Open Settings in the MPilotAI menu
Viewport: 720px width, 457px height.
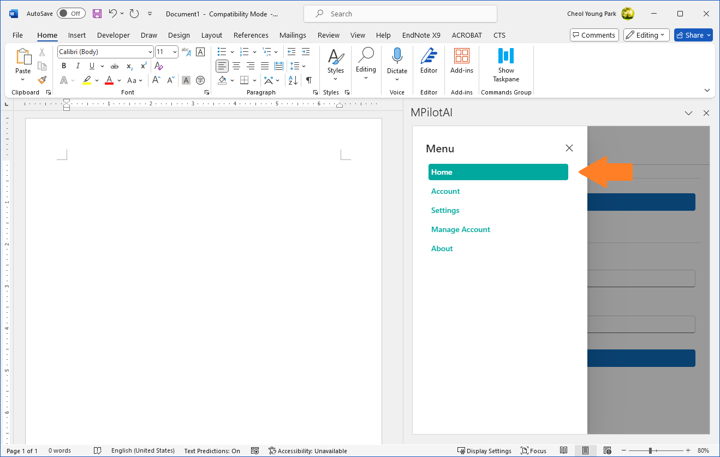445,210
